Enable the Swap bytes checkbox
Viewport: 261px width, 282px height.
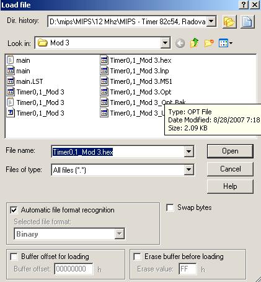[170, 207]
